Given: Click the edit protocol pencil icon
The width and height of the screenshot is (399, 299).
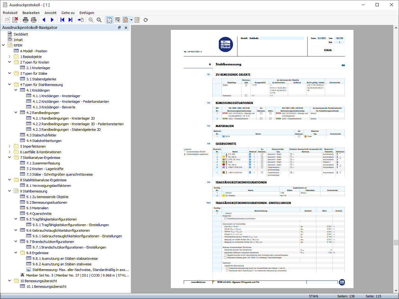Looking at the screenshot, I should (137, 20).
